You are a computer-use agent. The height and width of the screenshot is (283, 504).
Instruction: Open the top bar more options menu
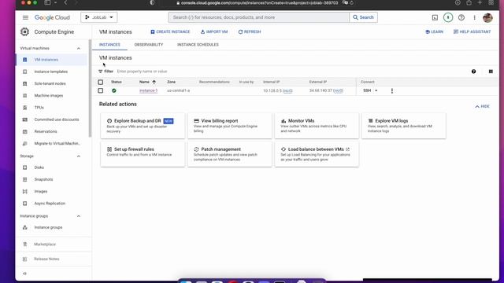coord(474,17)
